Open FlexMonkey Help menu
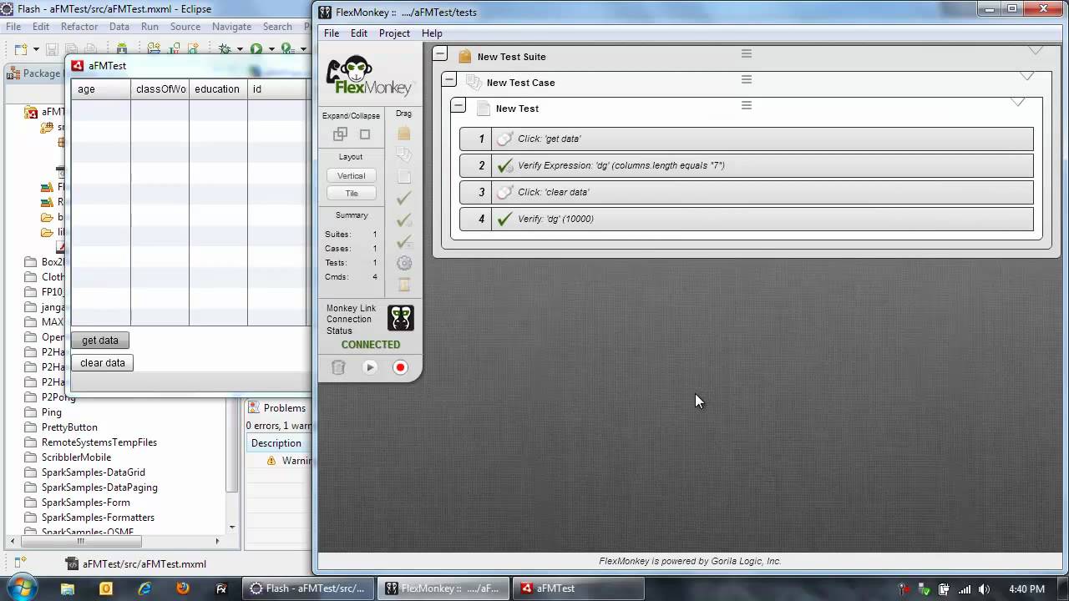Image resolution: width=1069 pixels, height=601 pixels. (432, 33)
